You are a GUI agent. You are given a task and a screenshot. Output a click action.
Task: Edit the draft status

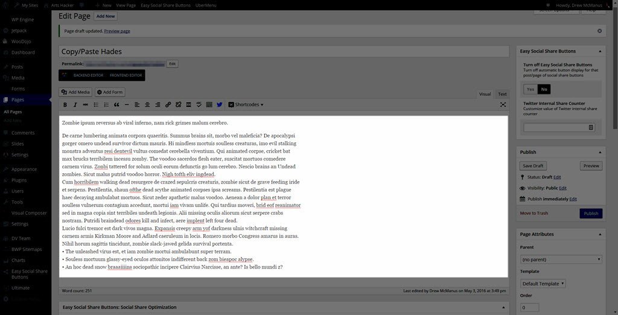click(557, 177)
